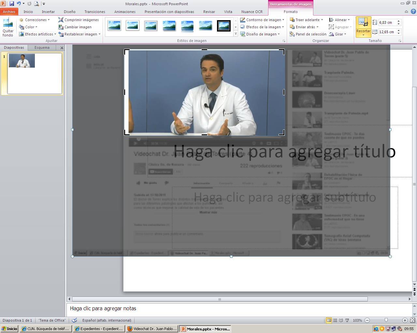Open the undo history dropdown arrow
Screen dimensions: 417x333
point(23,4)
